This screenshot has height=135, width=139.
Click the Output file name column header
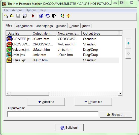tap(44, 33)
